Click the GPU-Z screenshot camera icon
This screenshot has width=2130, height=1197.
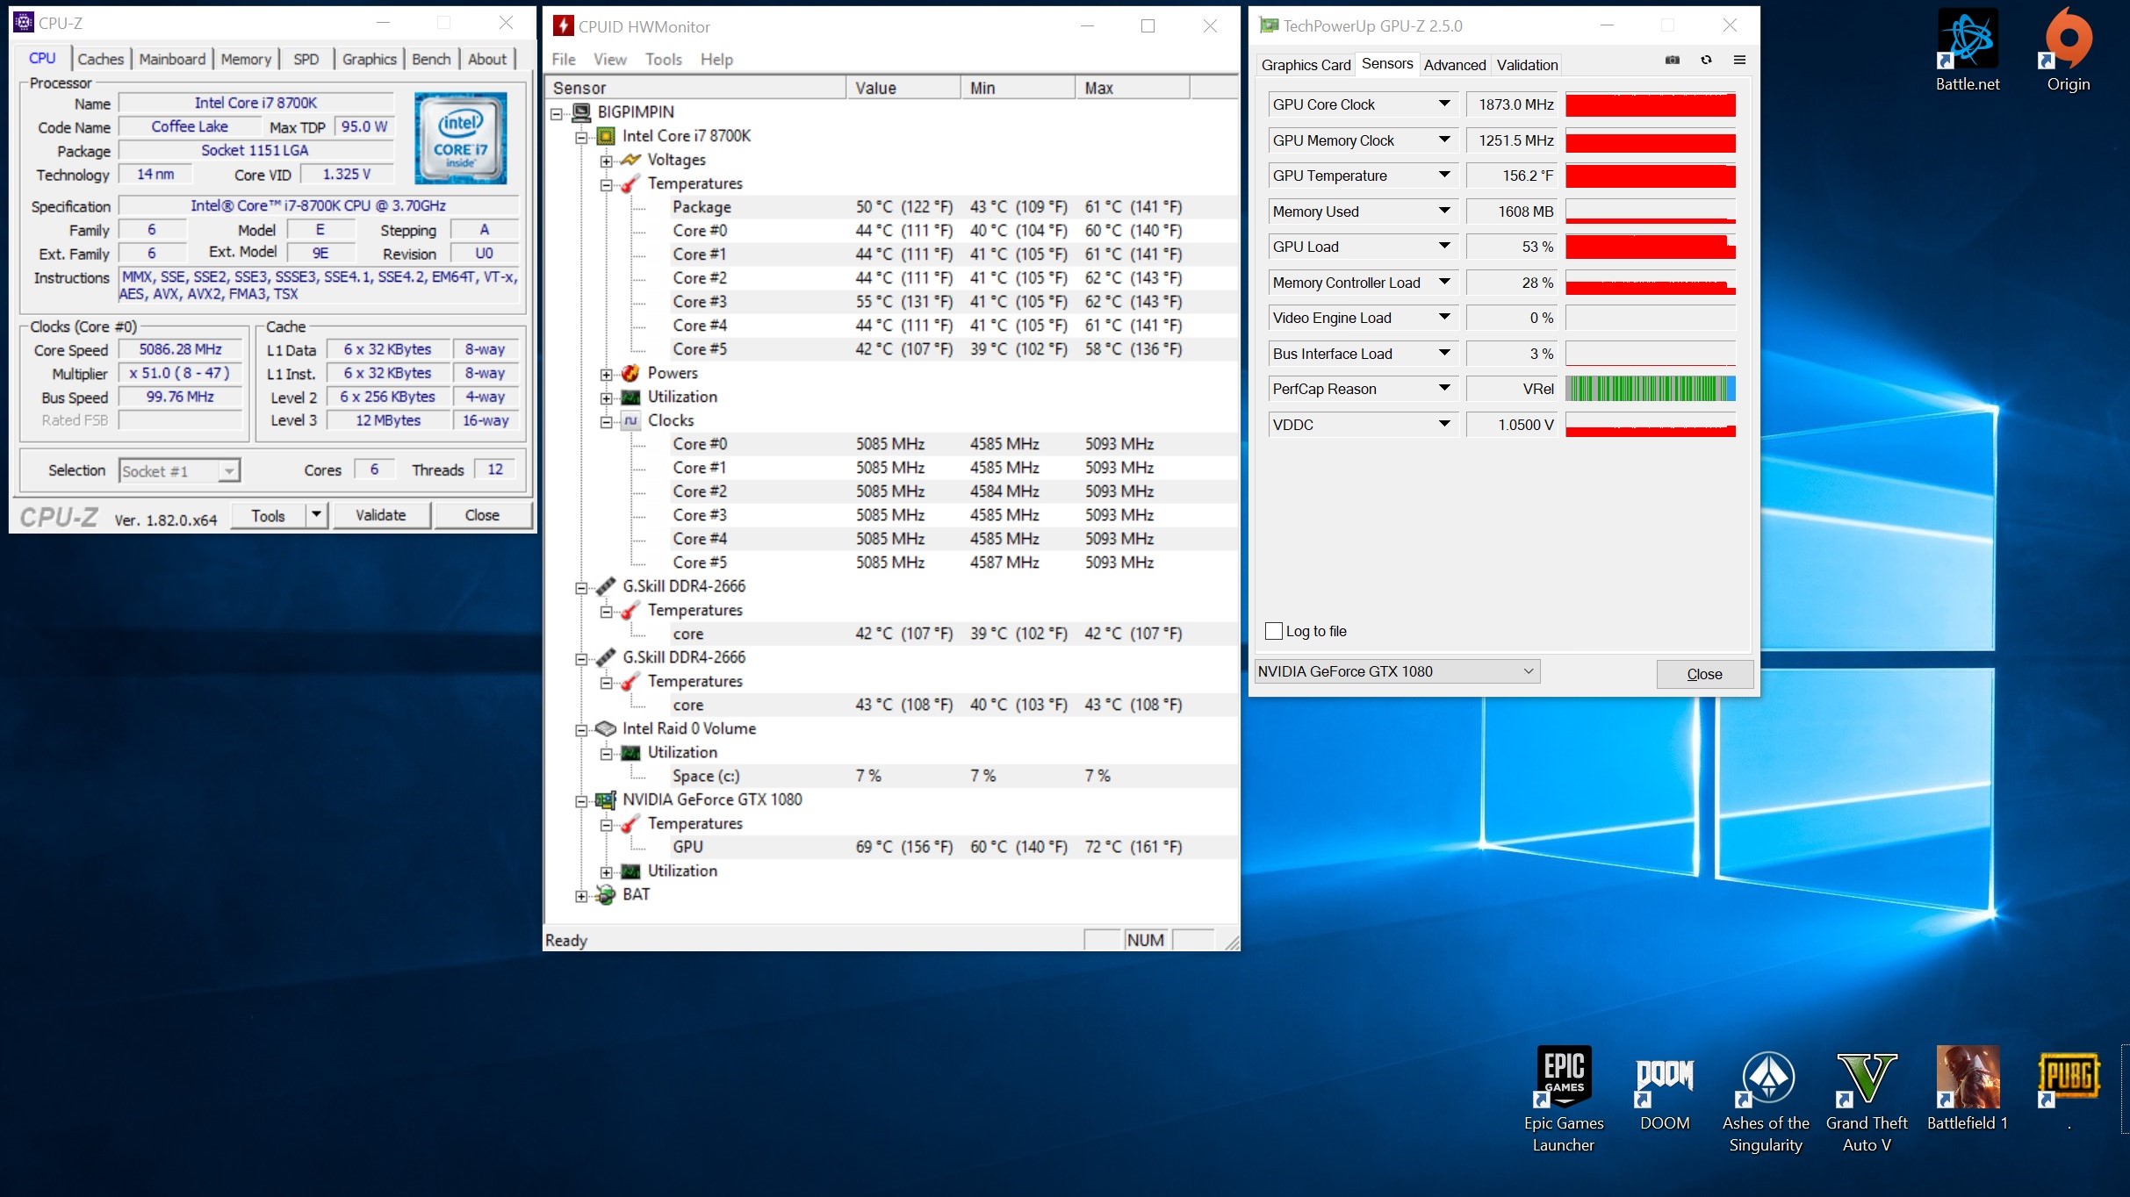click(x=1673, y=61)
